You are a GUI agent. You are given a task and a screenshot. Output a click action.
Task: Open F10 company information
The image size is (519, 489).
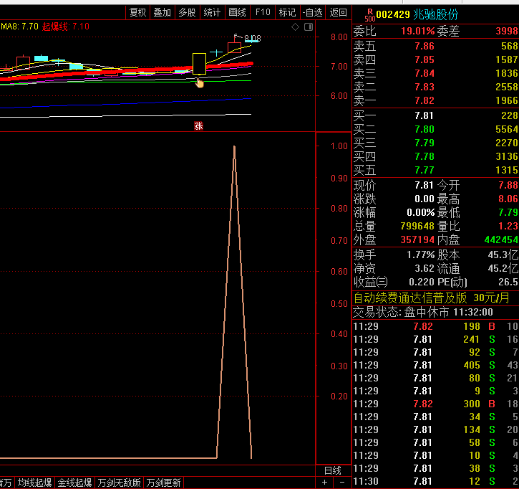263,12
